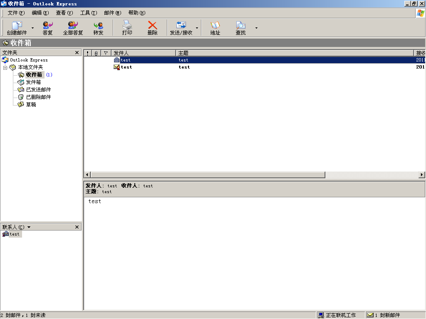Sort by 接收 (Received) column header
426x319 pixels.
pyautogui.click(x=419, y=53)
